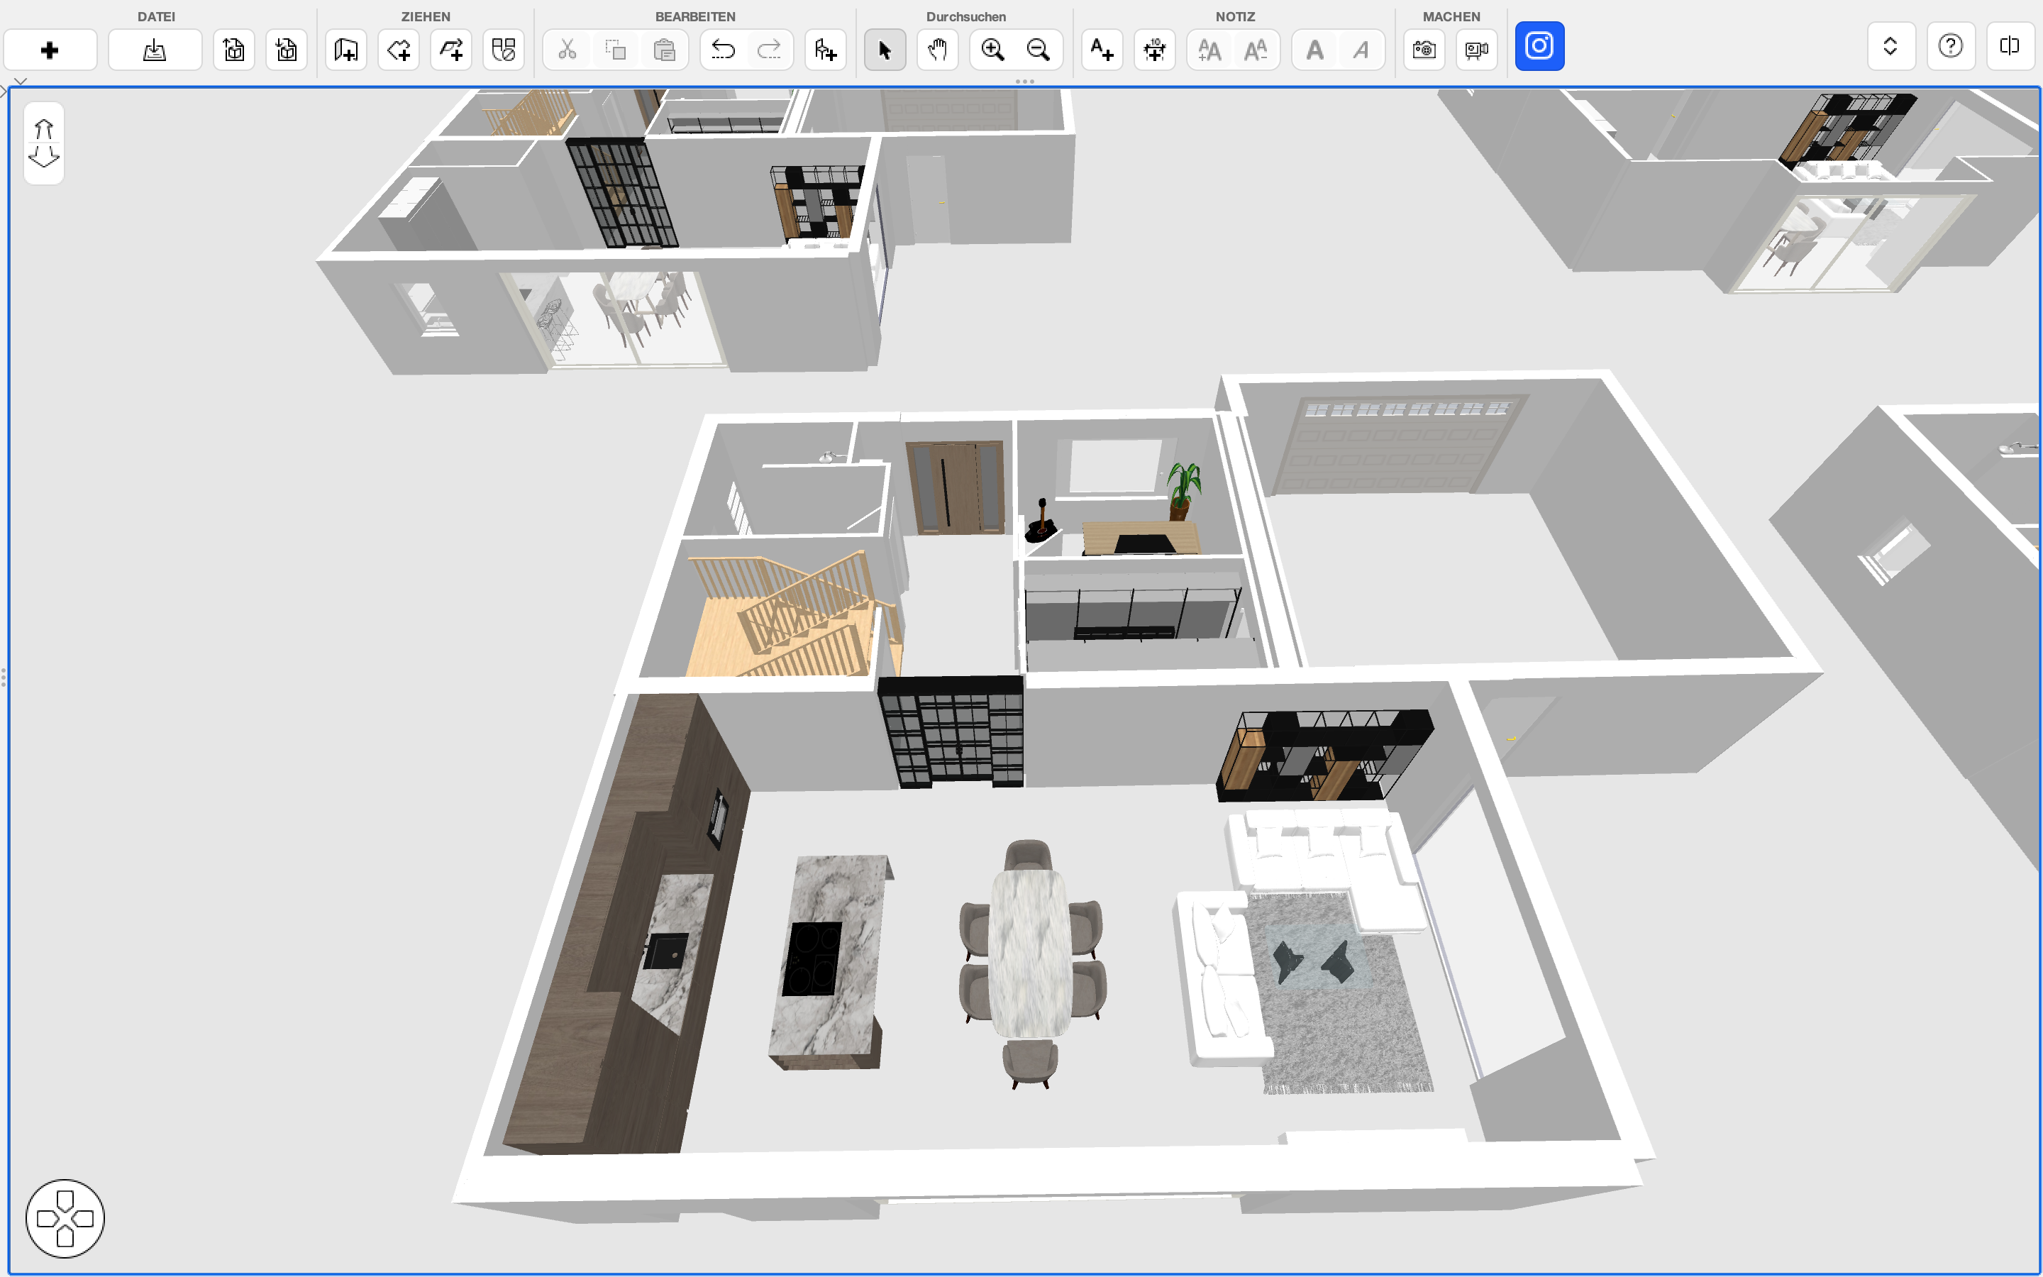
Task: Take a snapshot with the camera icon
Action: pyautogui.click(x=1423, y=50)
